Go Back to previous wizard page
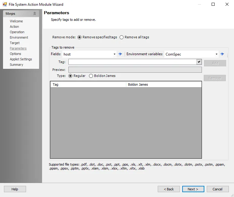This screenshot has height=197, width=234. click(x=169, y=189)
